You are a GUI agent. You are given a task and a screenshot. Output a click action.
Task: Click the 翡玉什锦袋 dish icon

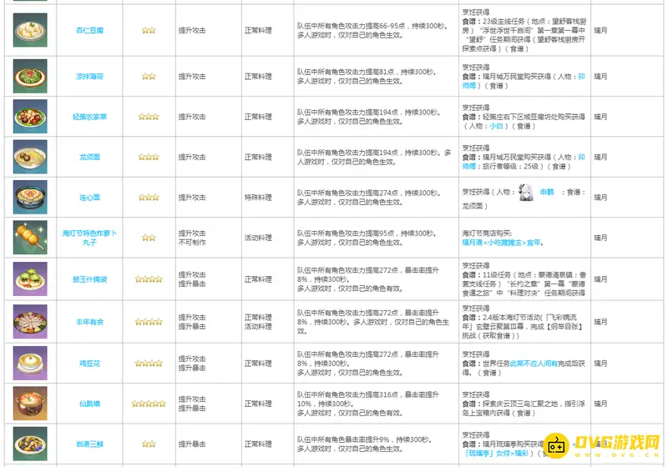(x=30, y=279)
